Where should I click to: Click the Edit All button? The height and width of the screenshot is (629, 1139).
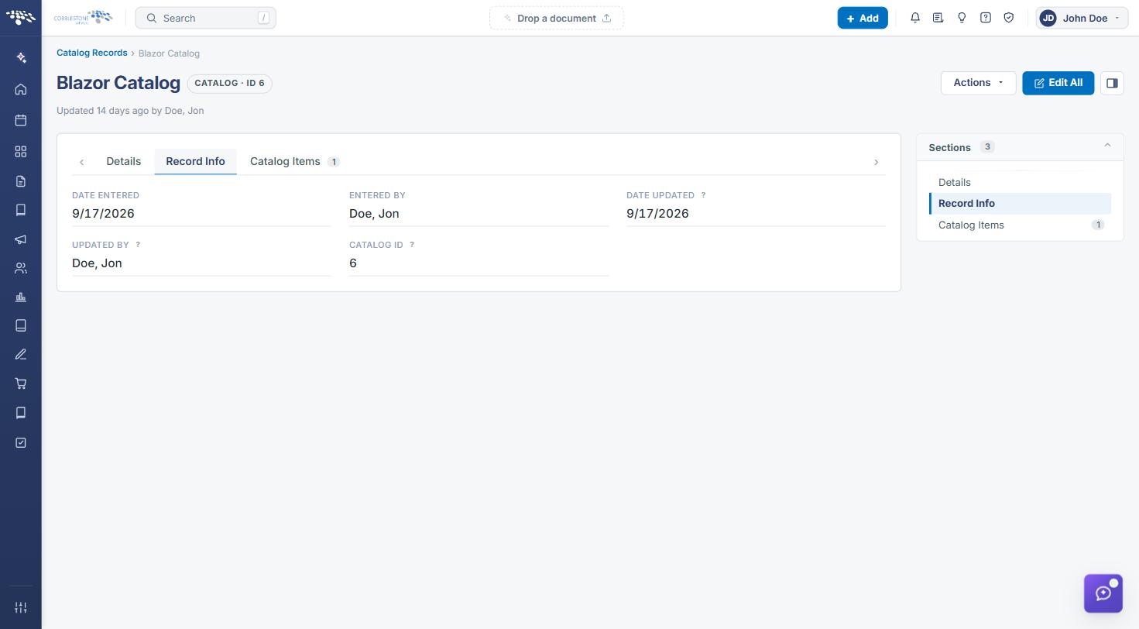click(x=1058, y=83)
